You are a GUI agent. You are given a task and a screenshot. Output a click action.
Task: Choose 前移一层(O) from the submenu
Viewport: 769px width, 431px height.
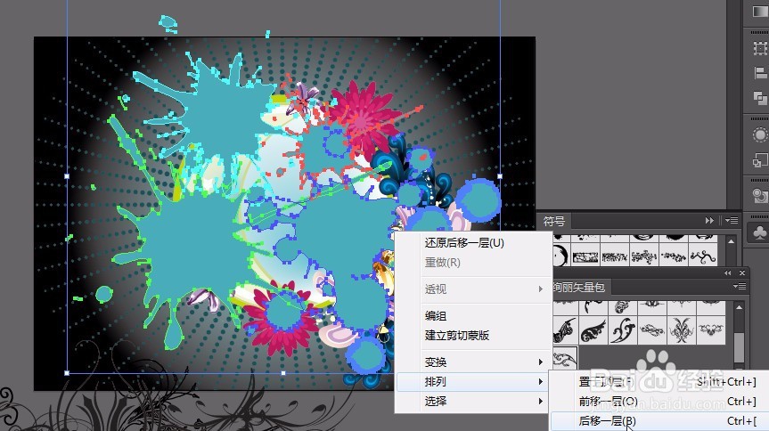(658, 401)
